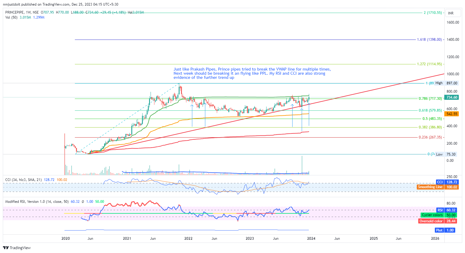Click the close value C734.60 in the legend
465x253 pixels.
coord(92,12)
